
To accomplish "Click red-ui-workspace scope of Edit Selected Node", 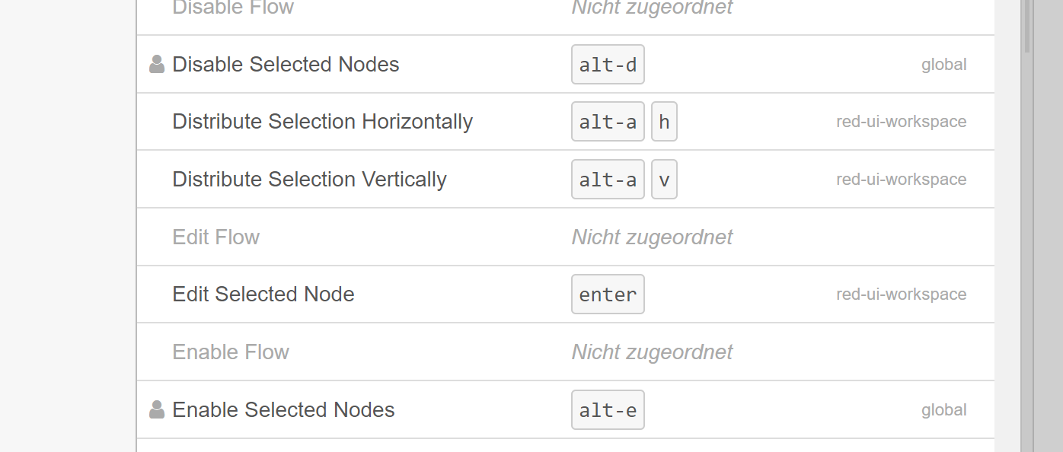I will pyautogui.click(x=901, y=294).
